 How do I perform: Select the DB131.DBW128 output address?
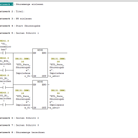tap(58, 60)
